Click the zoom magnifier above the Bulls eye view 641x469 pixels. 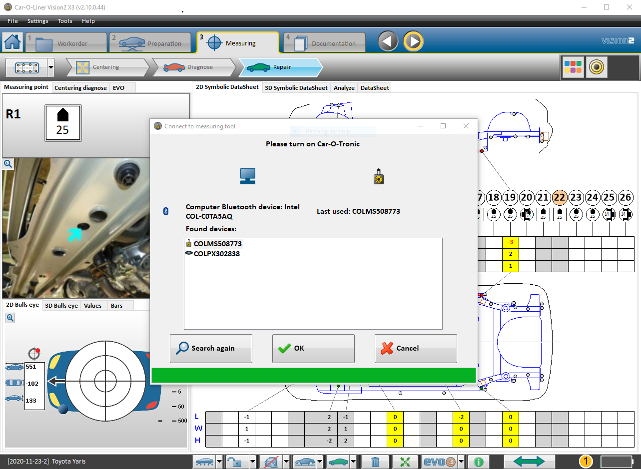point(10,318)
